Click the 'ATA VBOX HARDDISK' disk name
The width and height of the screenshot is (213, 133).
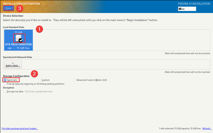click(18, 45)
